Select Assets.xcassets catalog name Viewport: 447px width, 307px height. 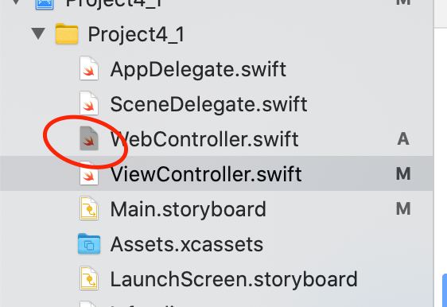click(x=187, y=244)
